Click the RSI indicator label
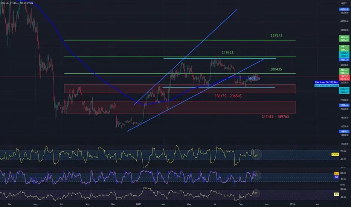351x207 pixels. click(x=336, y=194)
